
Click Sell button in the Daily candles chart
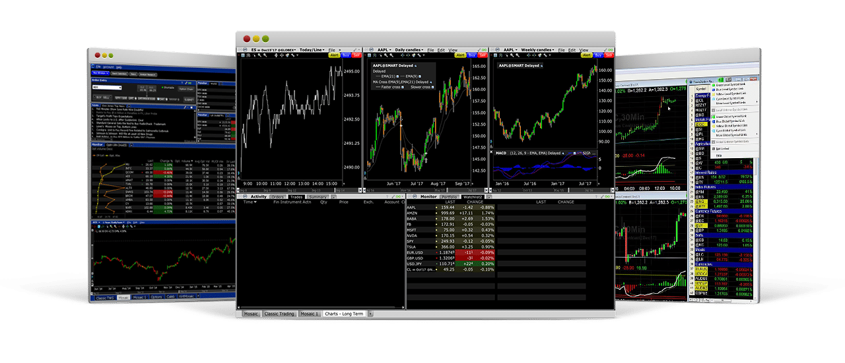(x=483, y=55)
